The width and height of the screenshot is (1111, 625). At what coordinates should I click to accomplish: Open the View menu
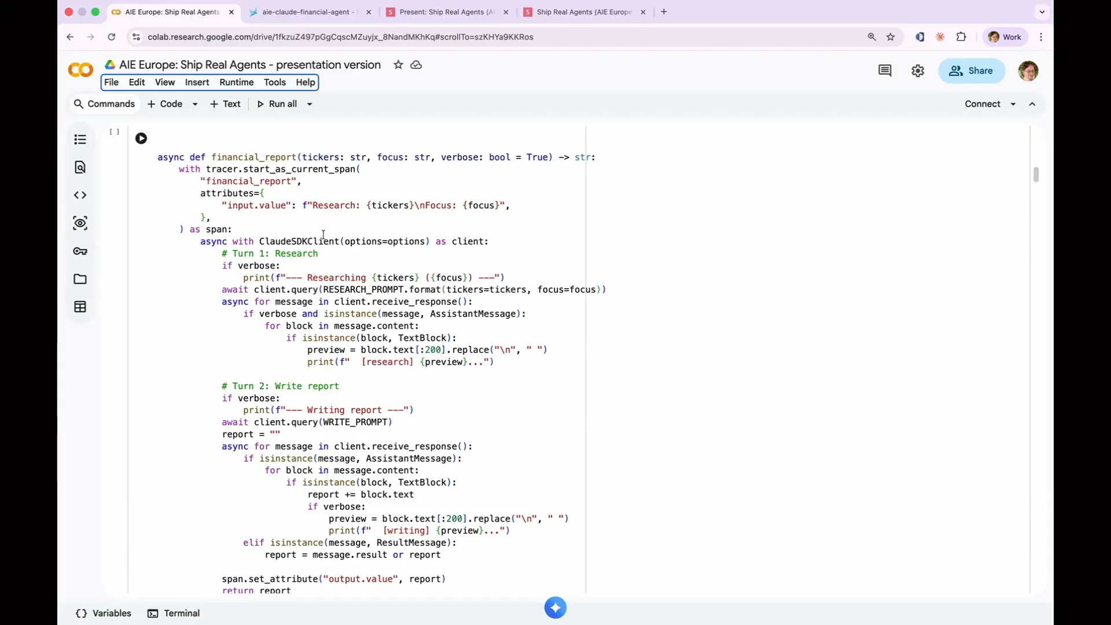coord(165,82)
